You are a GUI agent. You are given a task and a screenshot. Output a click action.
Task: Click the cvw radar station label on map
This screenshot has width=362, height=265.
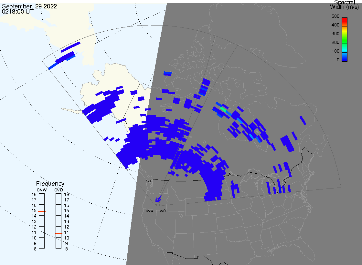tap(150, 211)
